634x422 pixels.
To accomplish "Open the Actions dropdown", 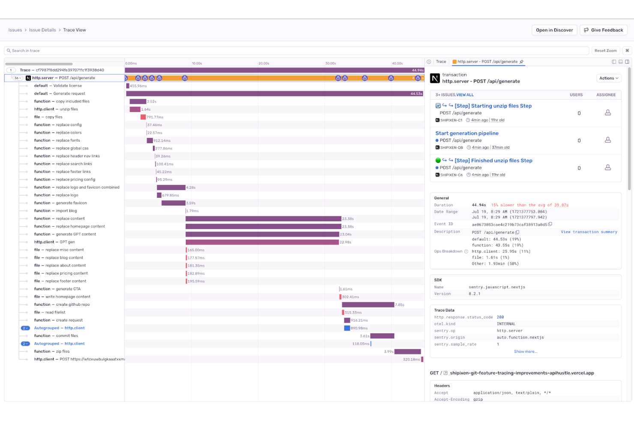I will pos(609,78).
